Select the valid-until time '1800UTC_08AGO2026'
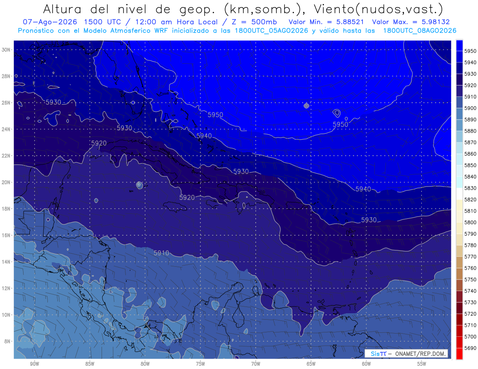Screen dimensions: 478x369 point(419,30)
